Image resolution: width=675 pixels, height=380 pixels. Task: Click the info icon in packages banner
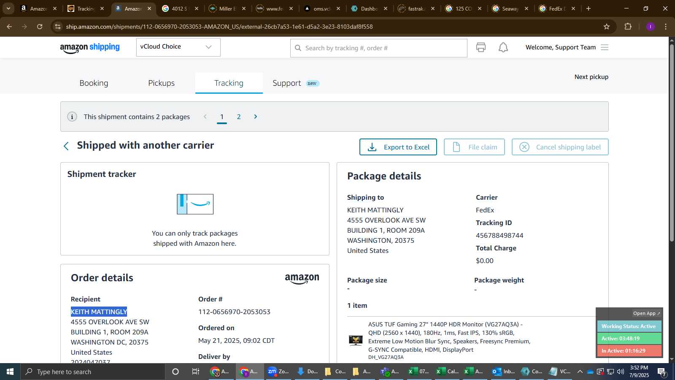[x=72, y=117]
